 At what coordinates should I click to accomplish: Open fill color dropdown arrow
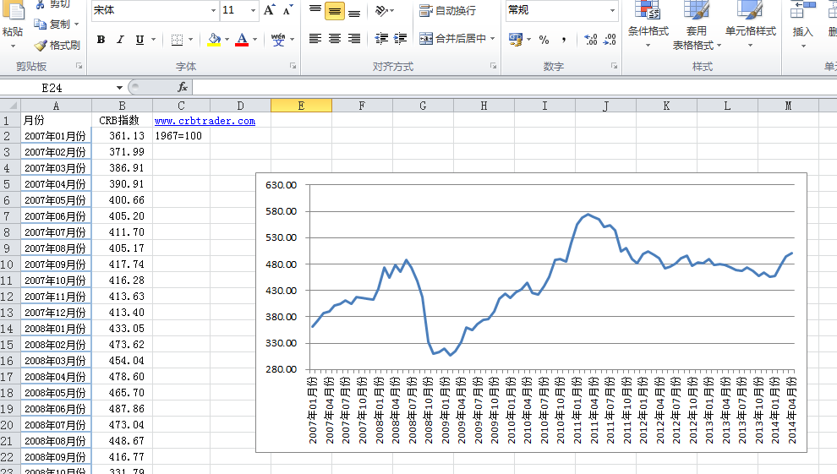(x=227, y=40)
